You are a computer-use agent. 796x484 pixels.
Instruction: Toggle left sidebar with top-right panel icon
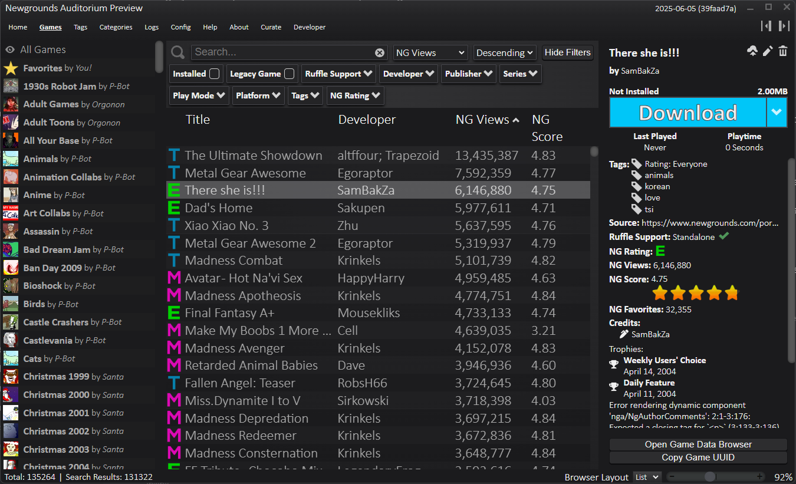tap(766, 26)
